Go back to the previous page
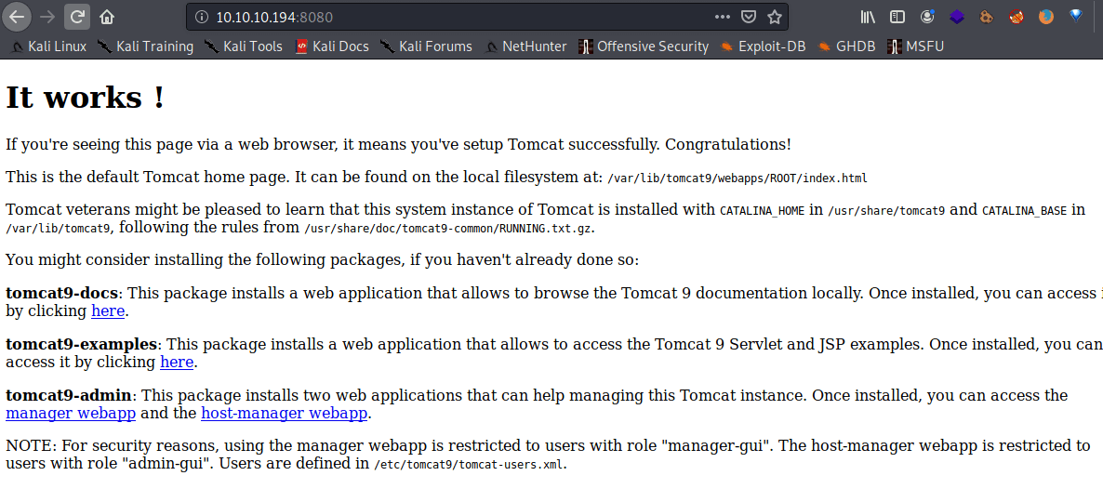The width and height of the screenshot is (1103, 502). [x=16, y=16]
